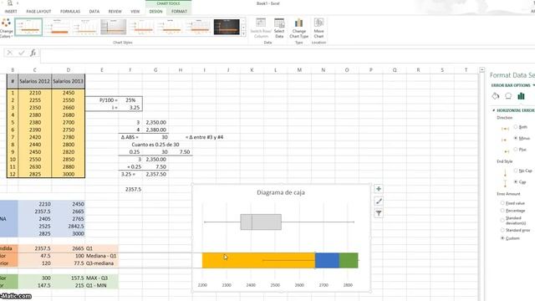Click the Move Chart button
This screenshot has height=301, width=535.
coord(318,28)
